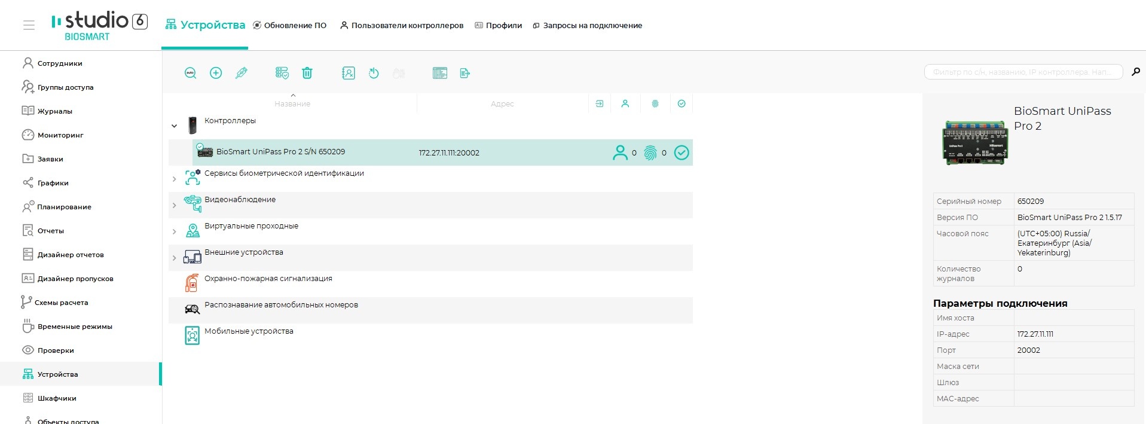Click the car license plate recognition icon

click(x=192, y=309)
